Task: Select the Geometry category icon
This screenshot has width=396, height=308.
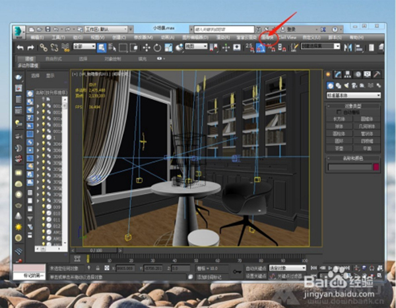Action: pos(331,85)
